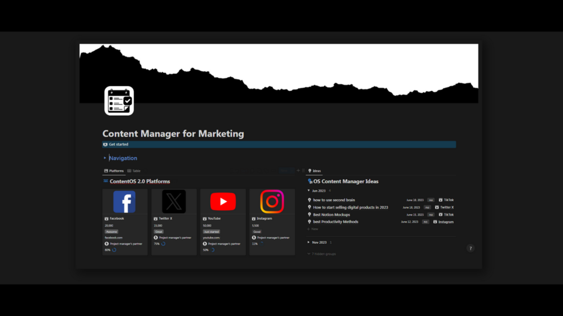Screen dimensions: 563x316
Task: Click the 'no' tag in the Best Notion Mockups row
Action: (431, 215)
